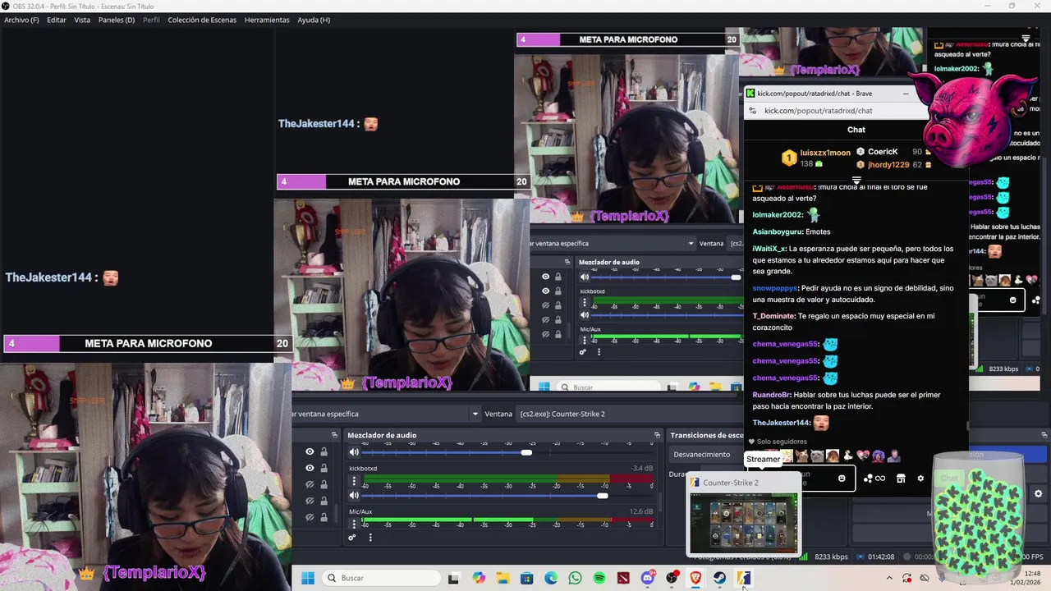Open the Ventana dropdown in the nested preview
The image size is (1051, 591).
(x=735, y=243)
